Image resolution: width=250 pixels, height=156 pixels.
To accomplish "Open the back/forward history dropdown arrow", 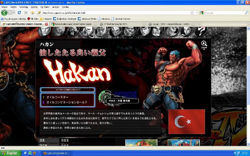I will pos(14,13).
